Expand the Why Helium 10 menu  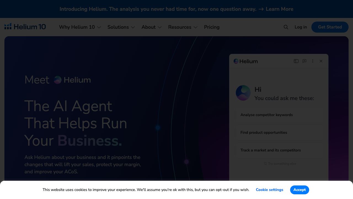80,27
